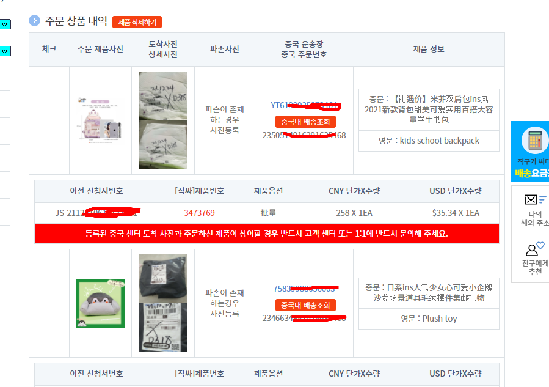This screenshot has width=549, height=387.
Task: Click the upper cyan 'ew' badge at left
Action: (5, 24)
